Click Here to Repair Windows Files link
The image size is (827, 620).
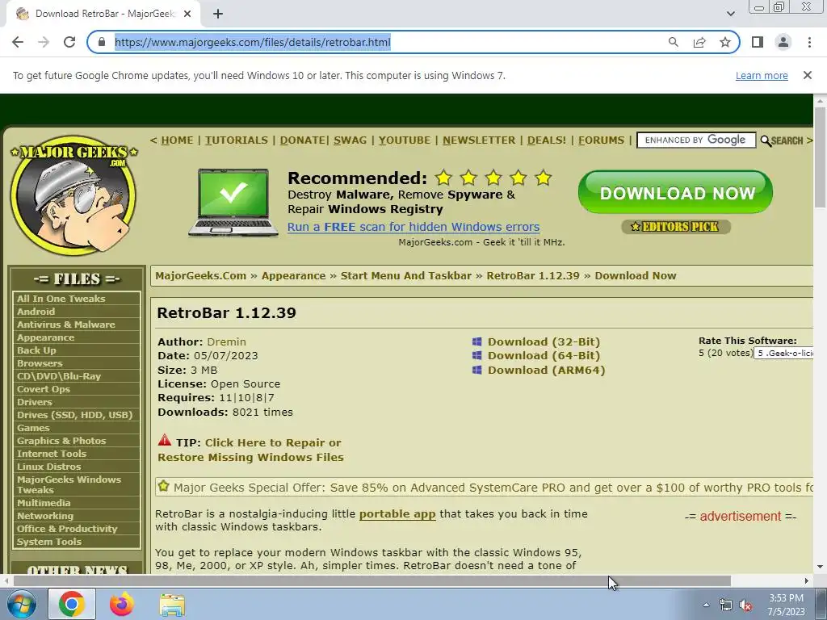click(x=250, y=450)
